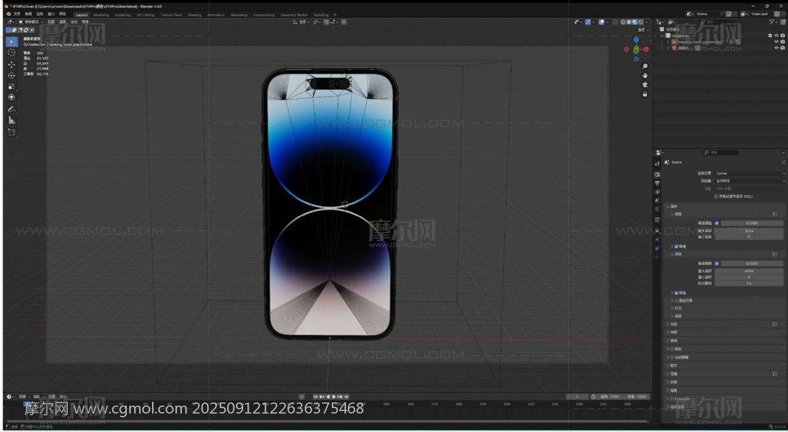This screenshot has height=432, width=788.
Task: Adjust render max samples 4096 field
Action: [749, 271]
